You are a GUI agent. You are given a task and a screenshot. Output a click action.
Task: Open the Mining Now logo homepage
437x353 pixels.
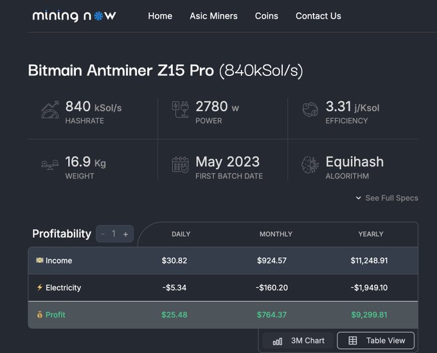74,16
